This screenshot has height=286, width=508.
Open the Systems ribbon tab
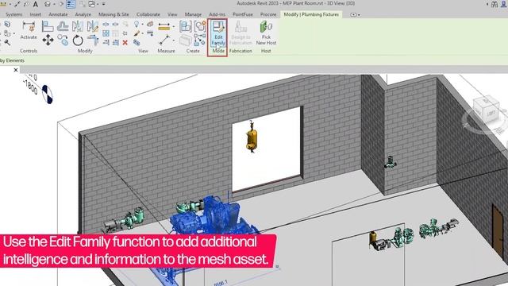[x=14, y=14]
